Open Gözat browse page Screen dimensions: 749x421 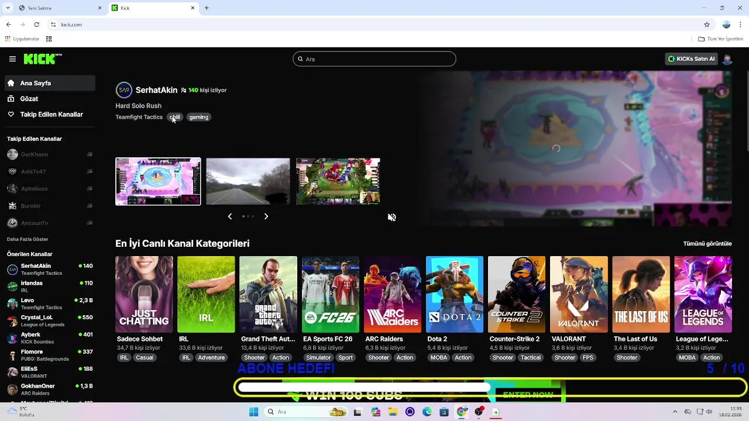(x=50, y=99)
